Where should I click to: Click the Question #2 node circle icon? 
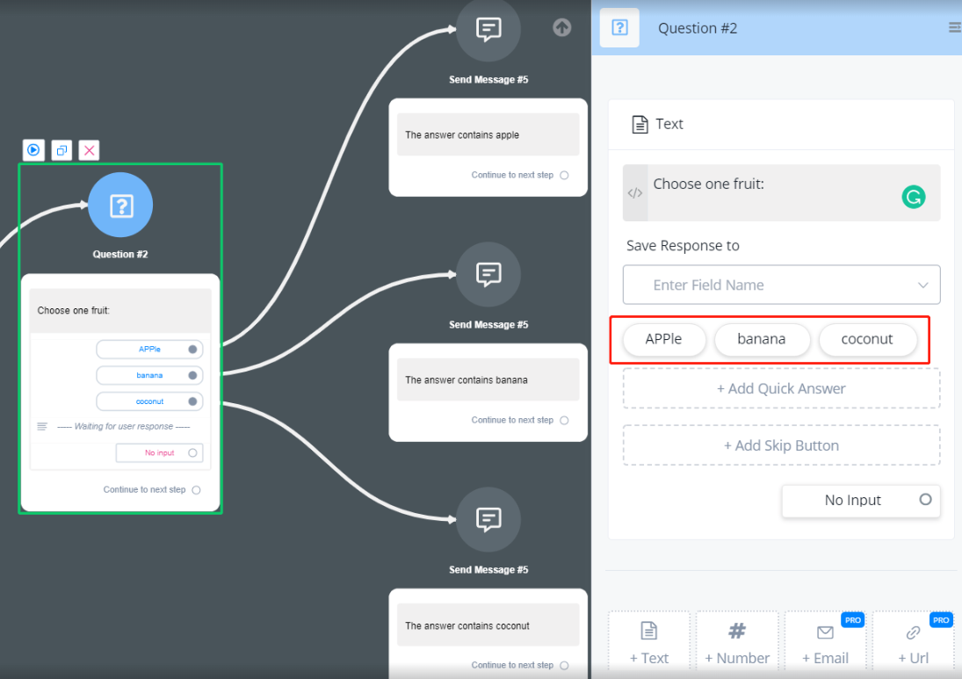[x=120, y=206]
